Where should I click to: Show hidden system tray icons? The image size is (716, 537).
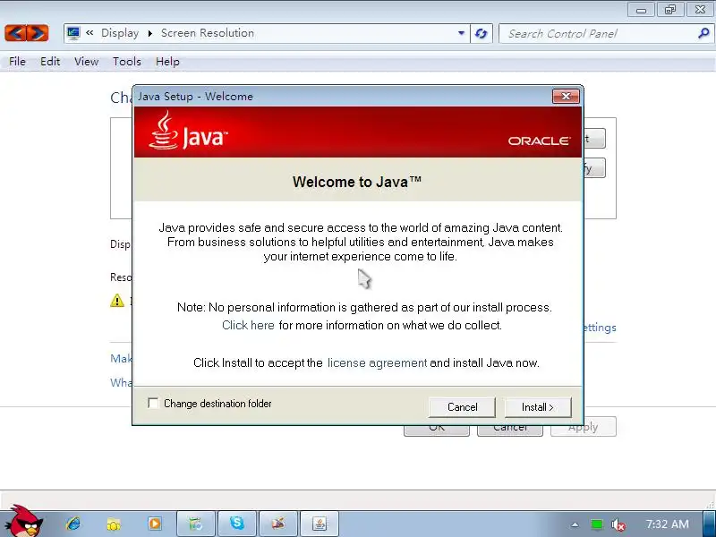coord(575,524)
